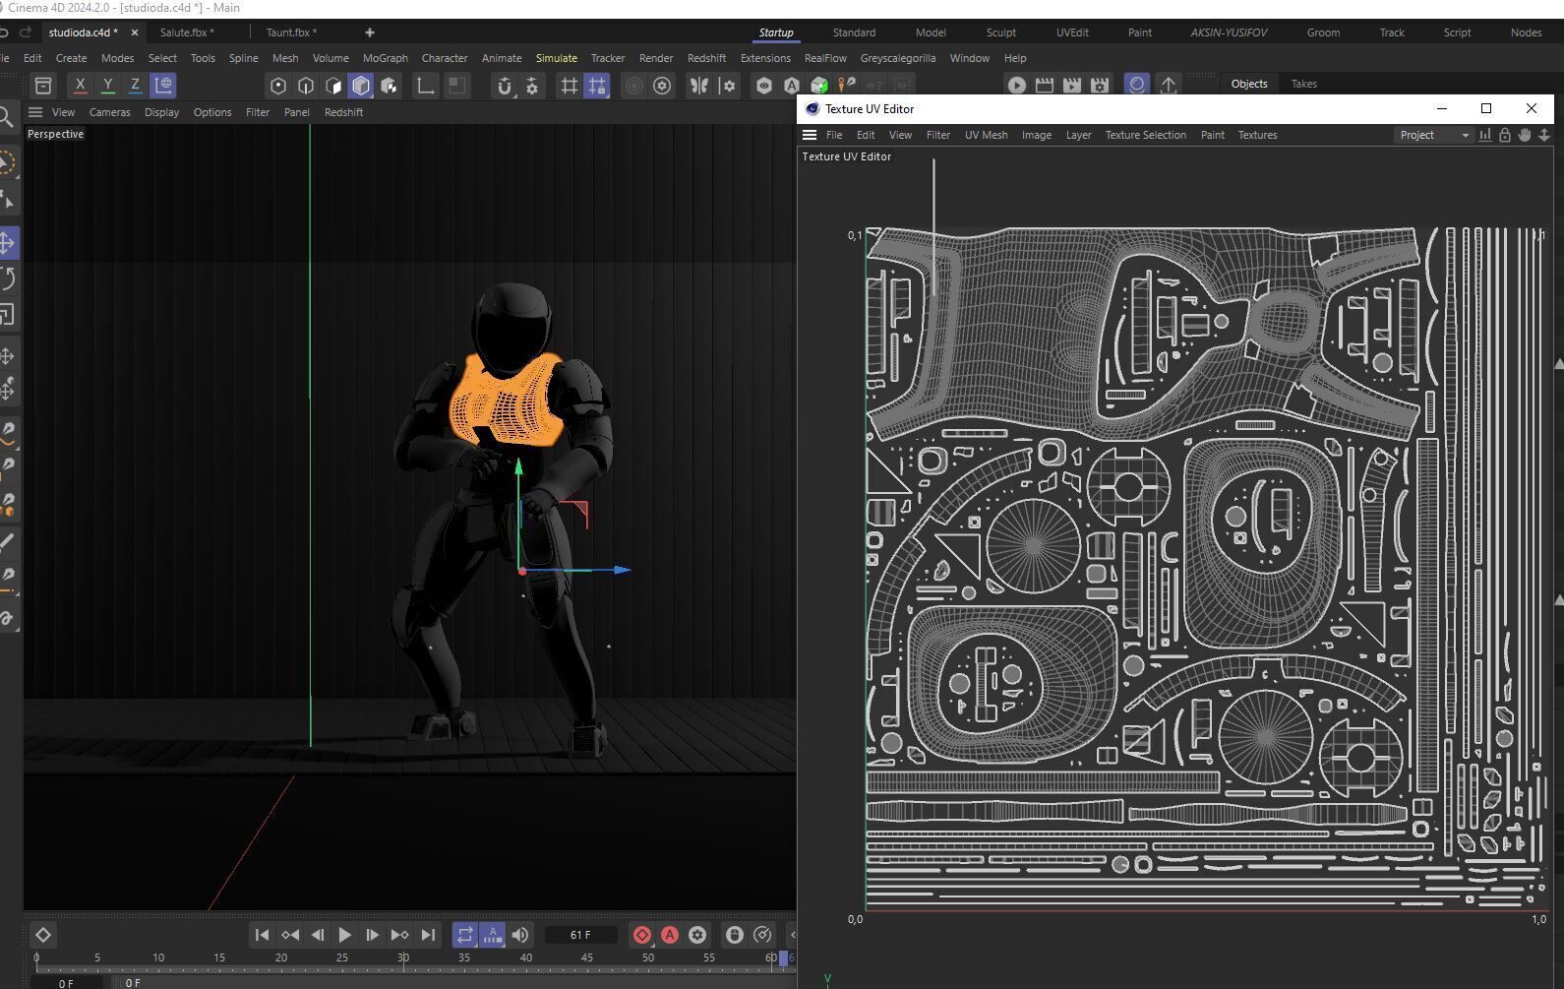Viewport: 1564px width, 989px height.
Task: Click the hand pan icon in UV Editor
Action: pos(1525,135)
